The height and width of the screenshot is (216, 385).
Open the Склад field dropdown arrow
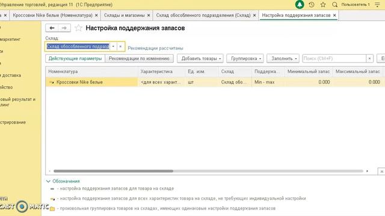[x=113, y=46]
